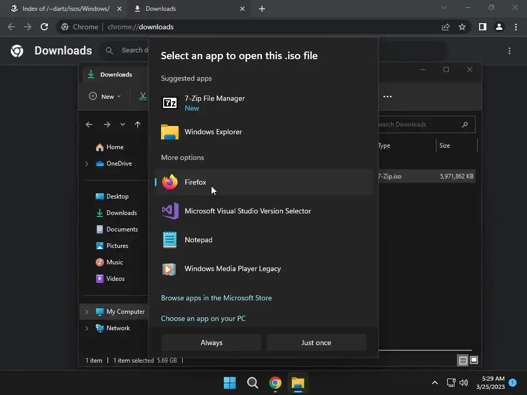Expand the My Computer tree node
The height and width of the screenshot is (395, 527).
coord(86,312)
